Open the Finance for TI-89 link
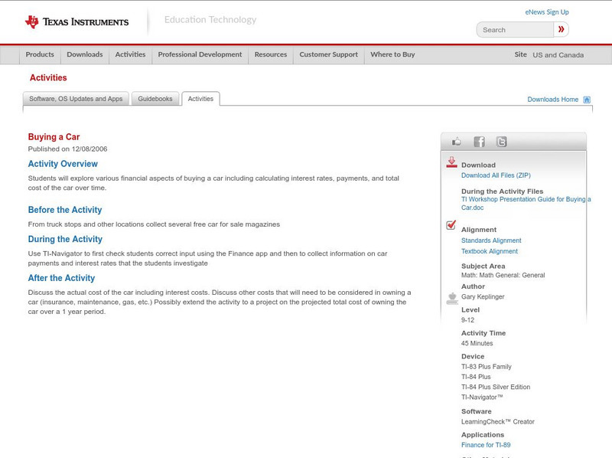 tap(486, 445)
